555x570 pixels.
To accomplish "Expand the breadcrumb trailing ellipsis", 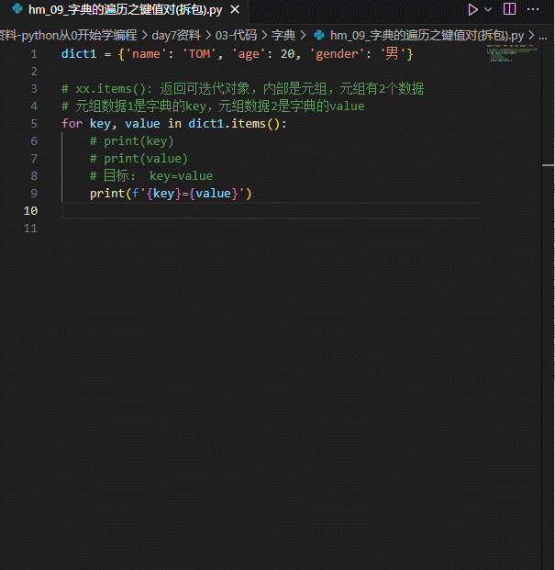I will 543,36.
